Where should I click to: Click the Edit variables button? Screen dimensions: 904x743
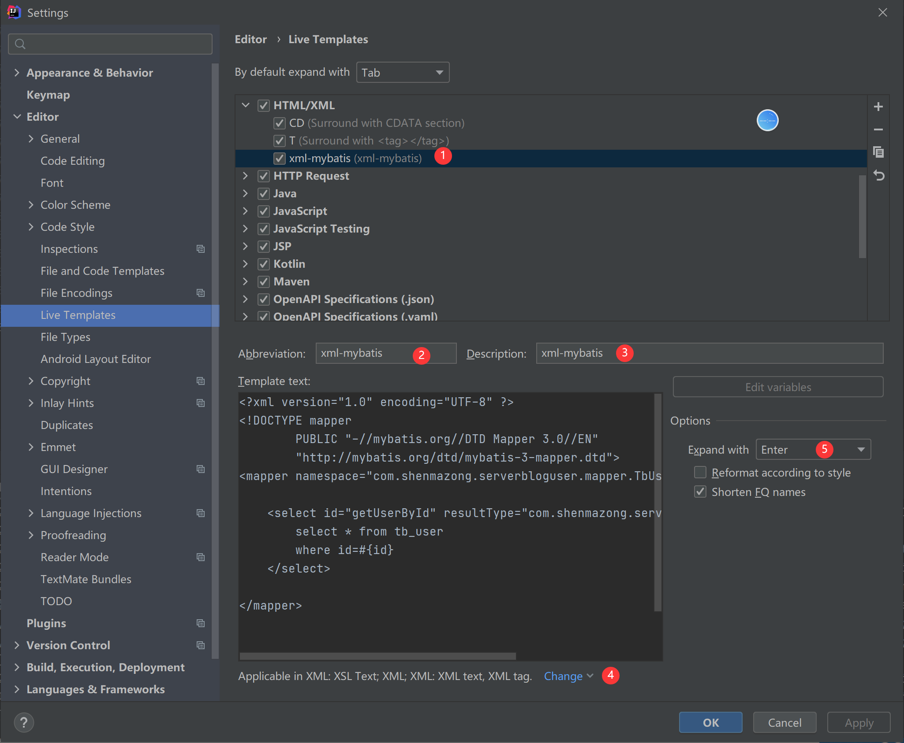click(x=778, y=387)
